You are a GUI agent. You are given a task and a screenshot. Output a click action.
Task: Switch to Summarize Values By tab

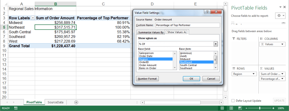151,32
